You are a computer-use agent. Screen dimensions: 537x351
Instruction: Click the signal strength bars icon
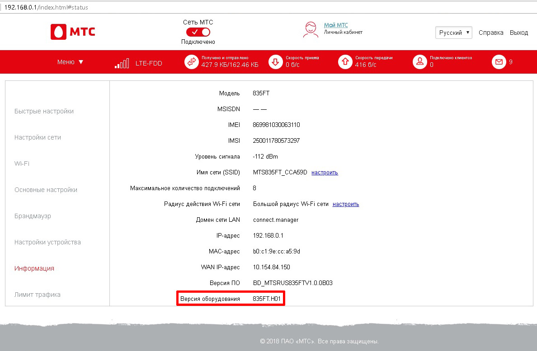pyautogui.click(x=122, y=63)
